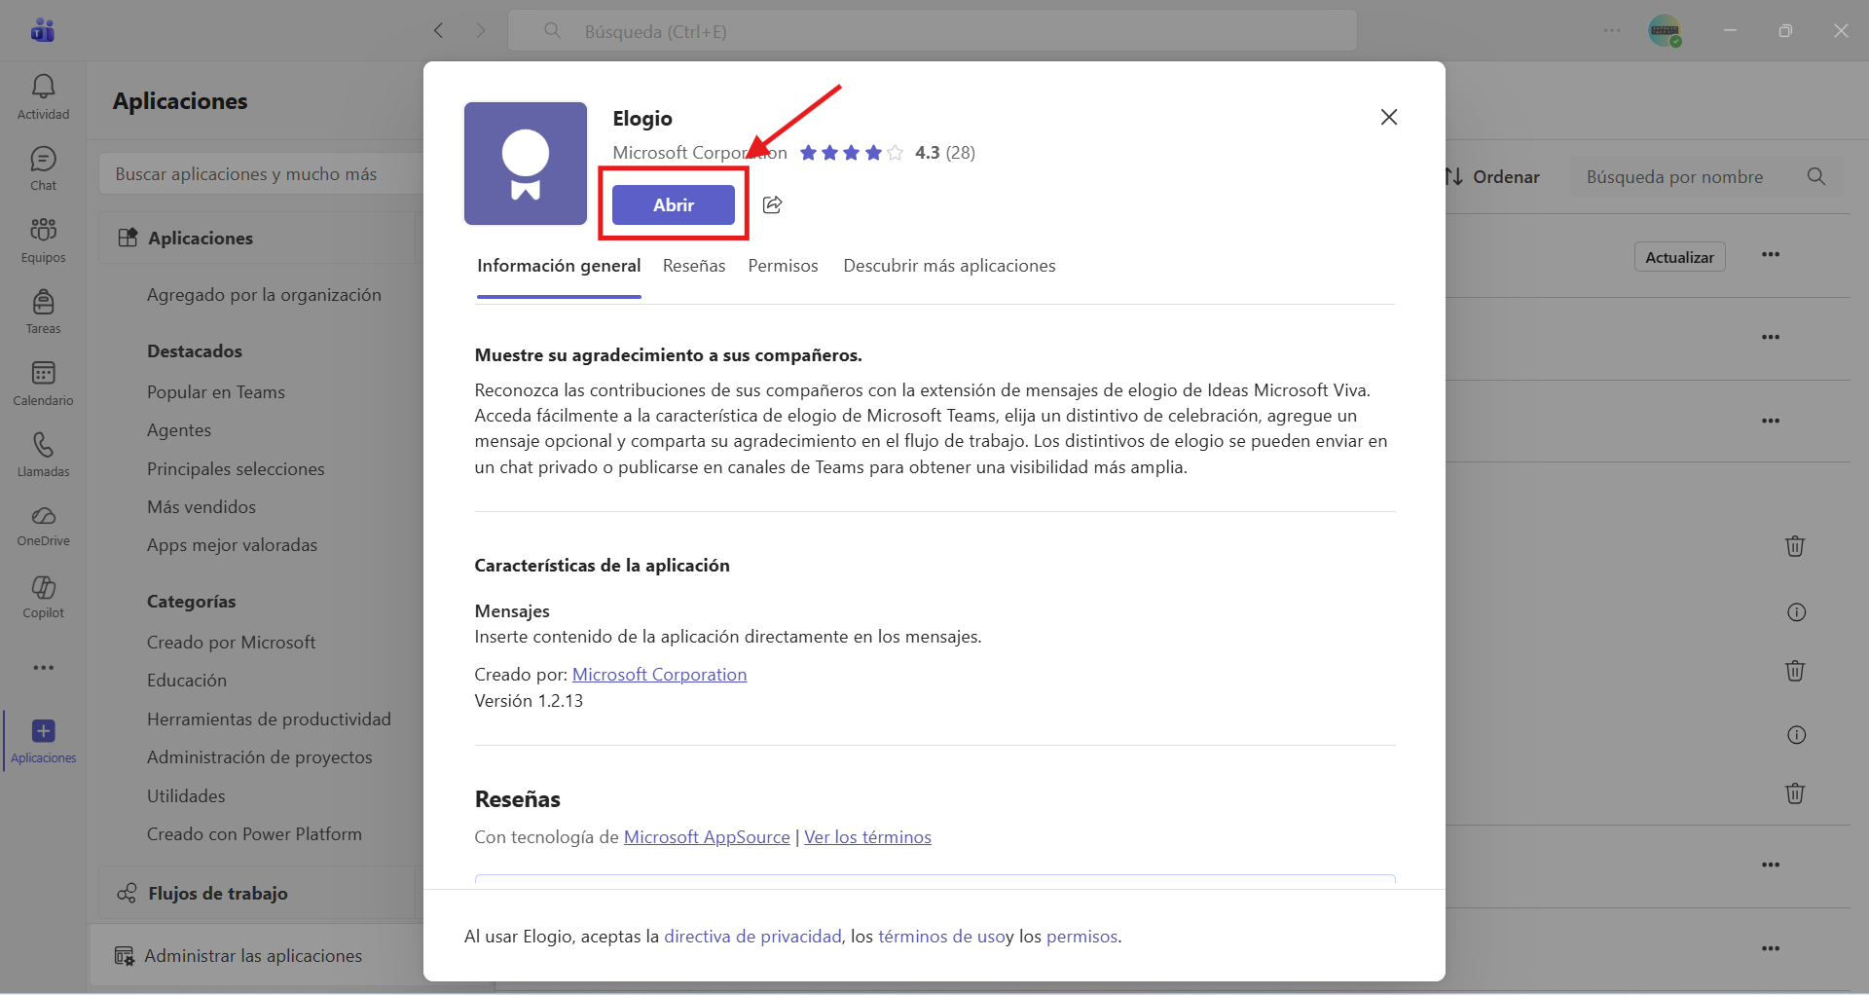Select Administración de proyectos

tap(259, 757)
